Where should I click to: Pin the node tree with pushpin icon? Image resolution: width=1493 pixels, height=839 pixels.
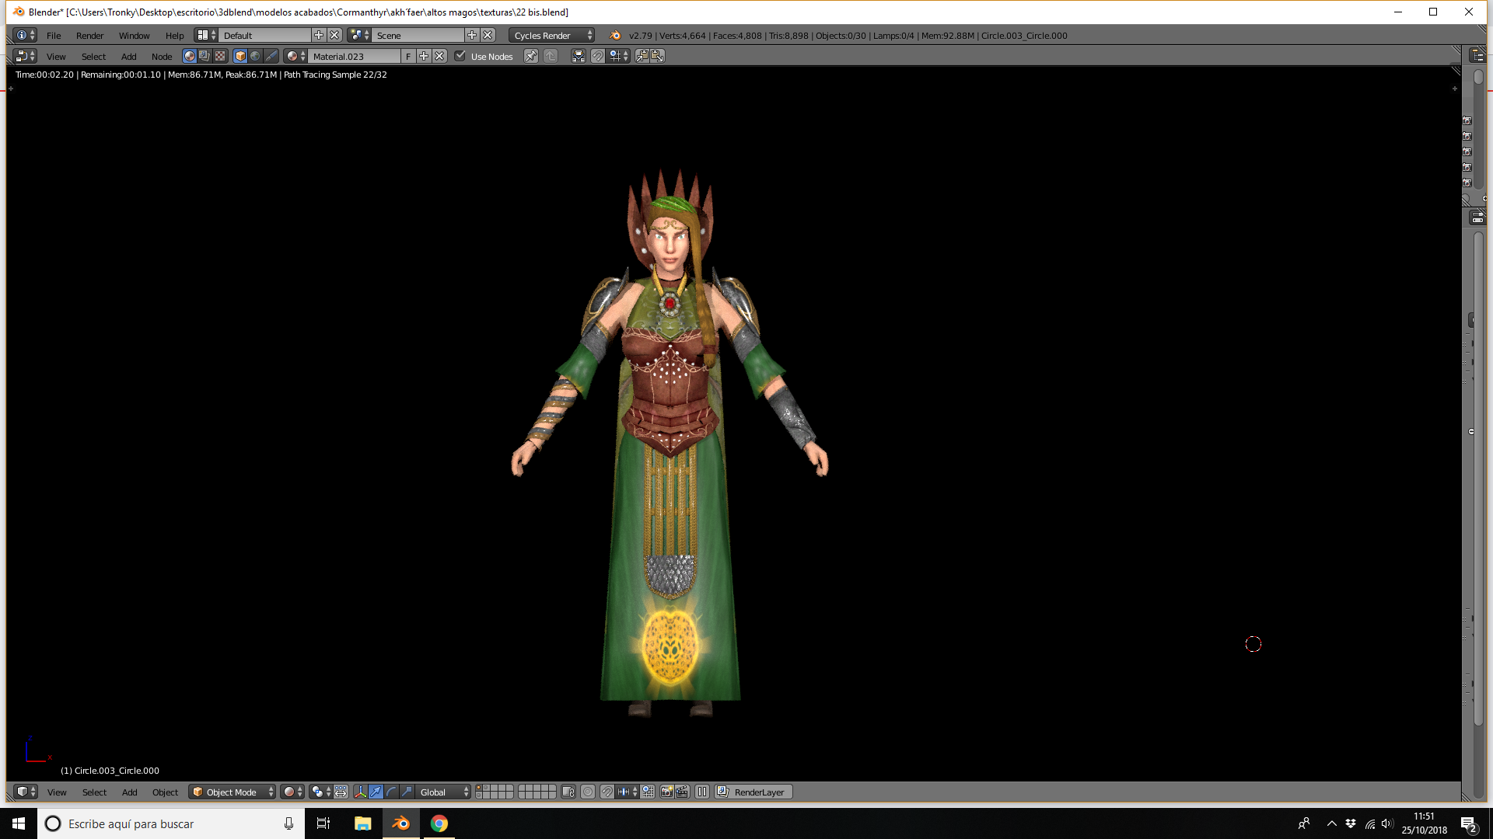(x=531, y=56)
